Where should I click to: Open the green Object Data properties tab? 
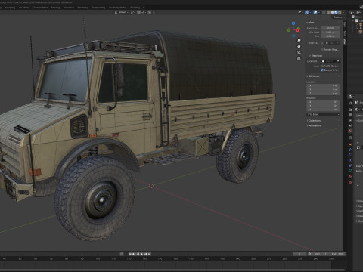coord(350,170)
